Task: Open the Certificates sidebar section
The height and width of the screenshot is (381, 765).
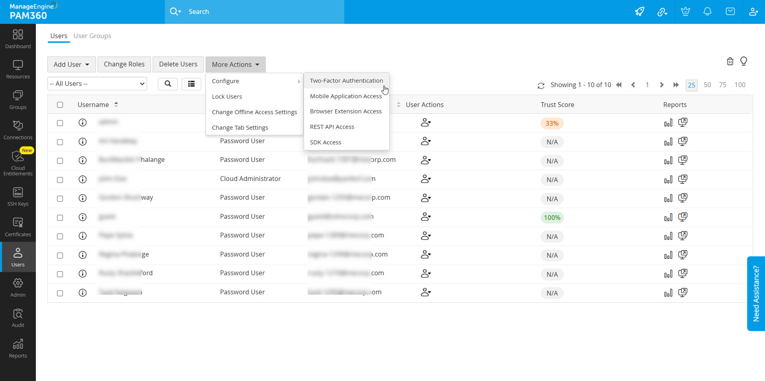Action: tap(18, 227)
